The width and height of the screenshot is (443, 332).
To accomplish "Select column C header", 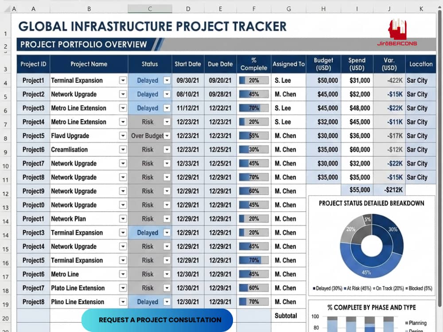I will click(150, 9).
